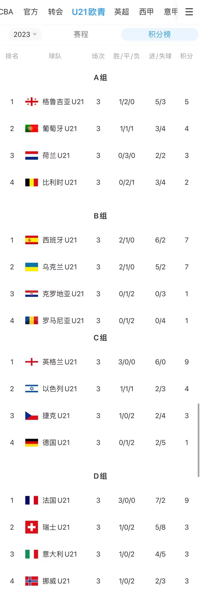Switch to the 赛程 schedule view

point(81,34)
